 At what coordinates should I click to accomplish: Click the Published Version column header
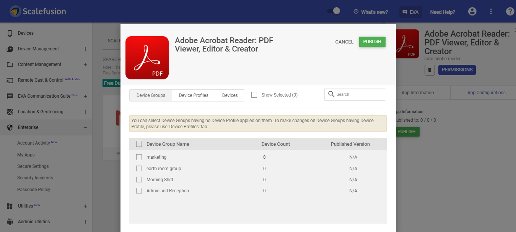[x=350, y=144]
